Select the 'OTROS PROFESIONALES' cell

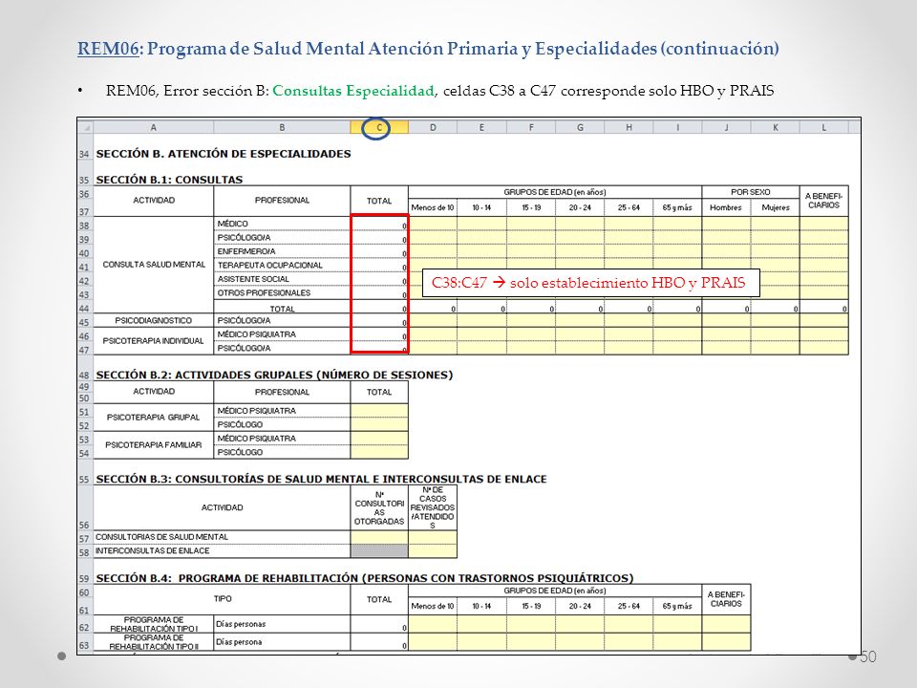pyautogui.click(x=282, y=292)
